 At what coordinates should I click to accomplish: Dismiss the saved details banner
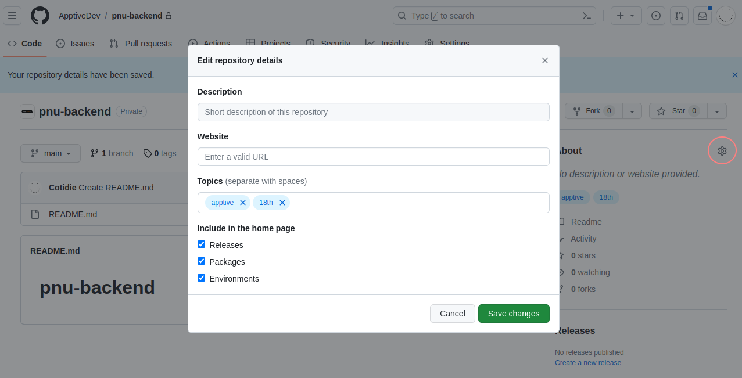pos(735,75)
